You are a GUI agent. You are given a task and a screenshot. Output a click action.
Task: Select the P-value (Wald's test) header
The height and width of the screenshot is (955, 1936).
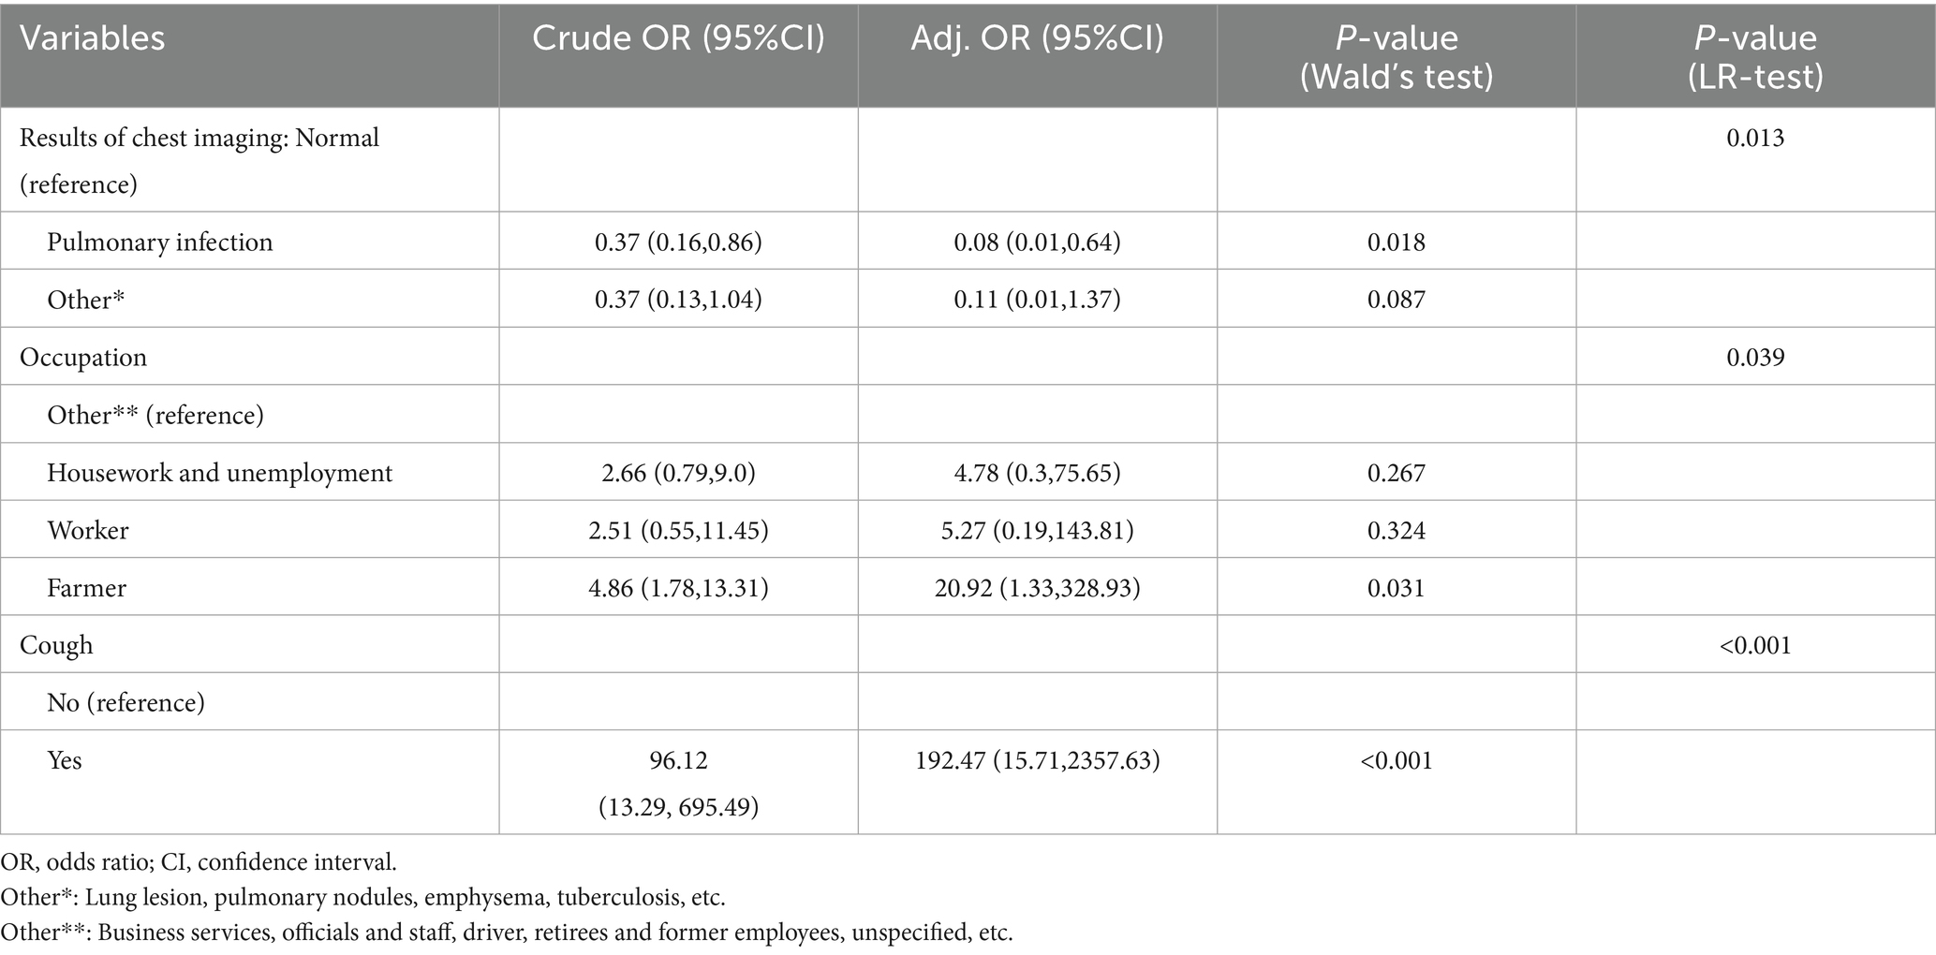[1397, 56]
